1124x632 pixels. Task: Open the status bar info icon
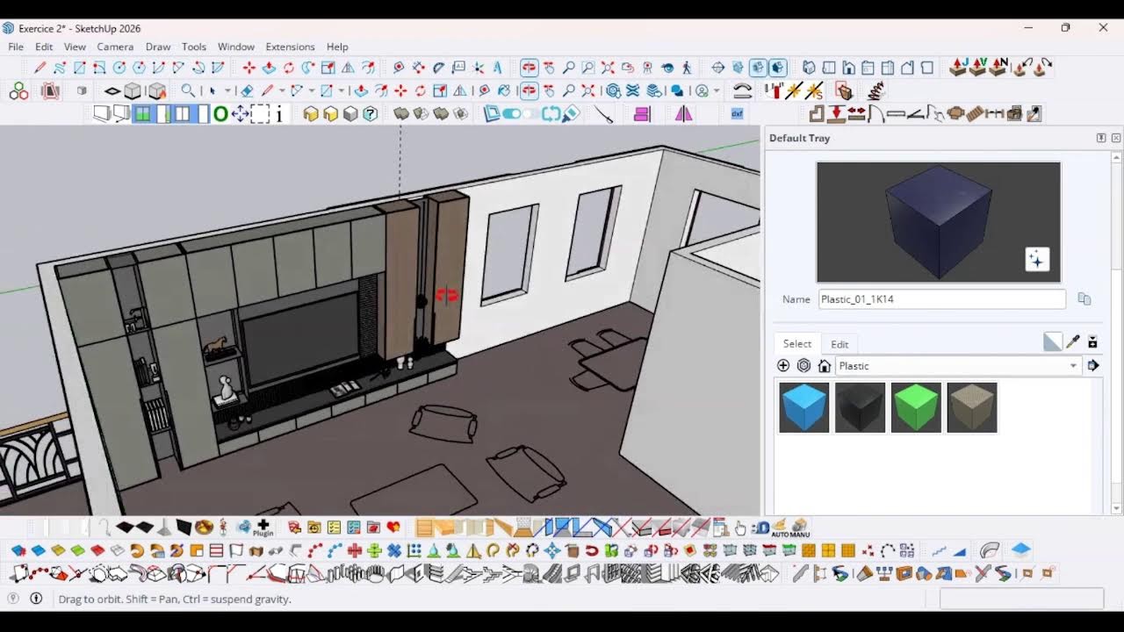click(36, 599)
